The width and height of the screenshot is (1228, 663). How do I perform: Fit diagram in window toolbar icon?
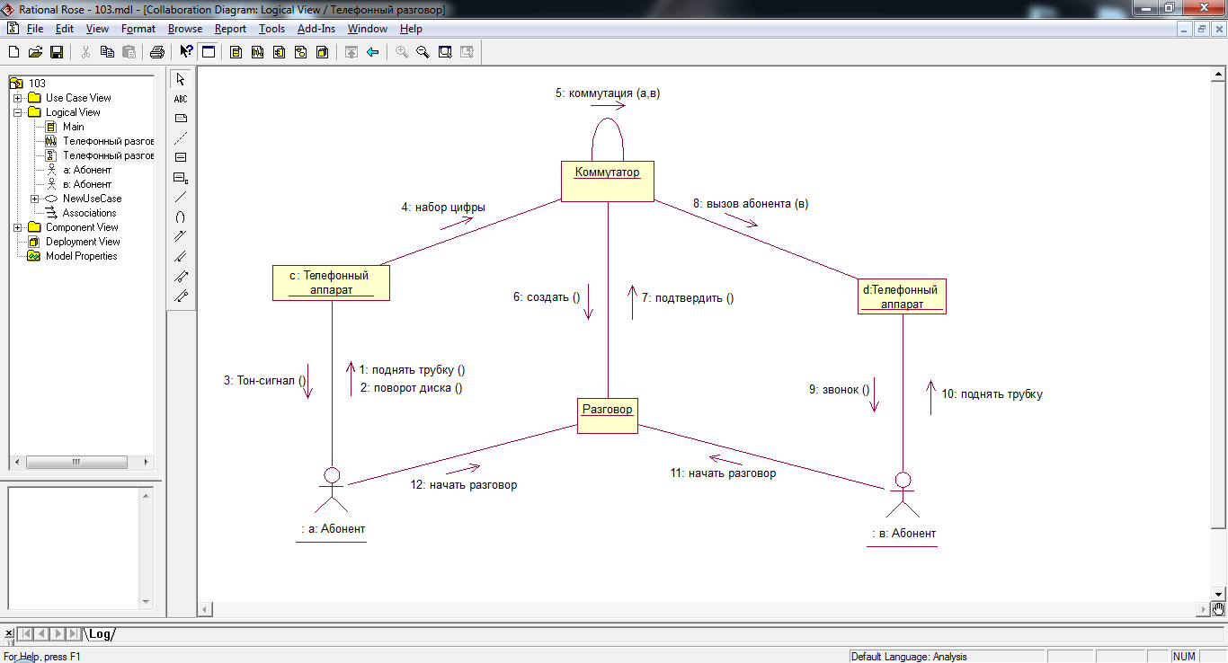[x=445, y=52]
